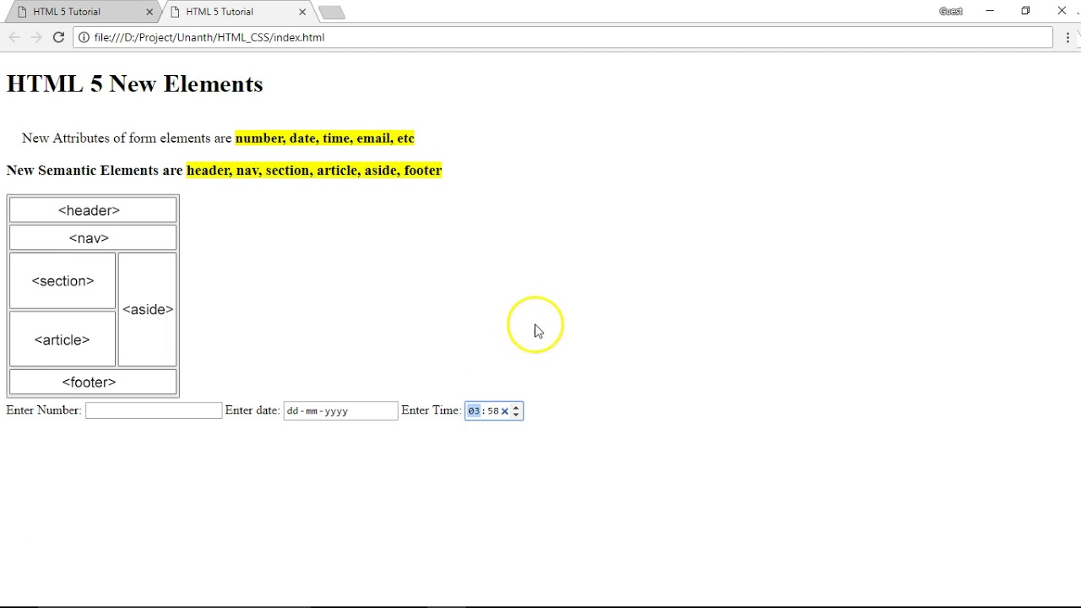Click the <article> box in the diagram
The image size is (1081, 608).
coord(62,339)
